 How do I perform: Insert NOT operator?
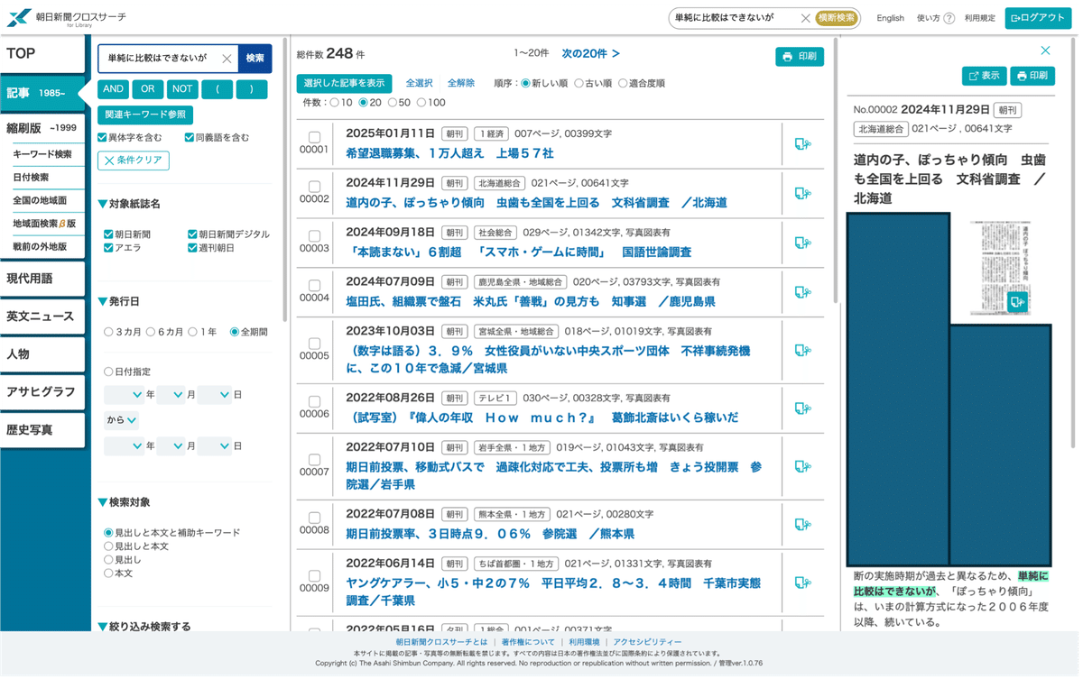coord(182,89)
